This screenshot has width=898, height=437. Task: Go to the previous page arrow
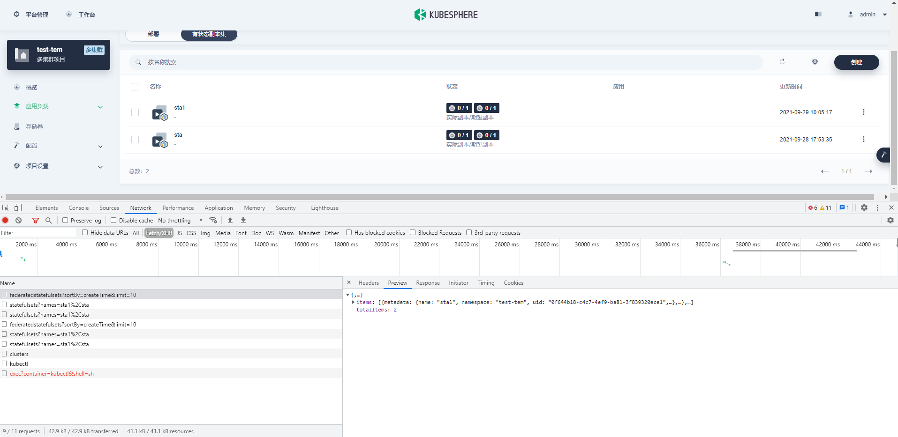tap(825, 171)
